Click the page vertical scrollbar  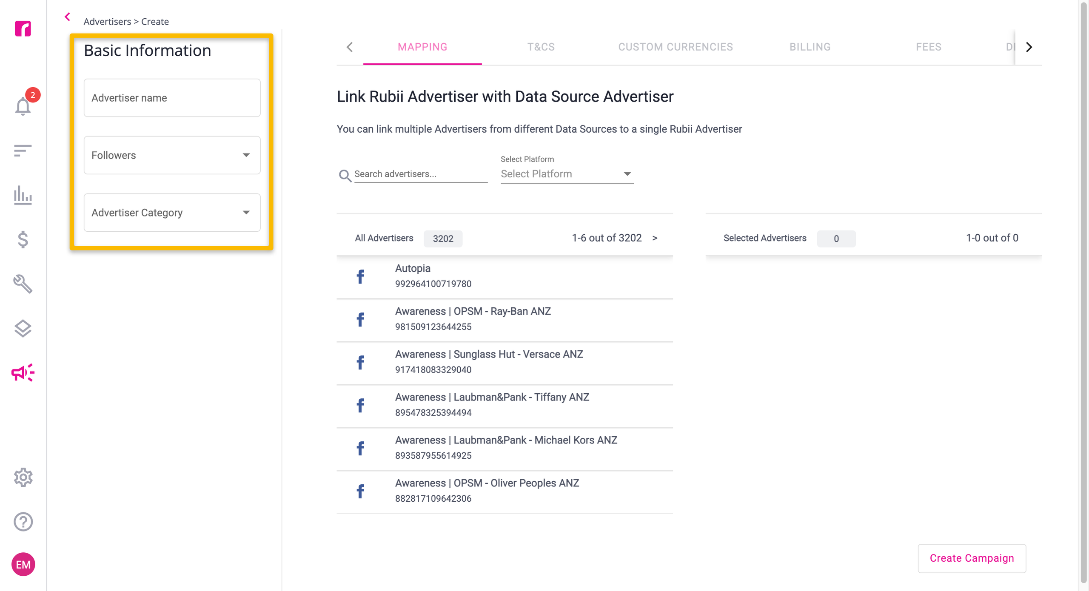[x=1083, y=293]
